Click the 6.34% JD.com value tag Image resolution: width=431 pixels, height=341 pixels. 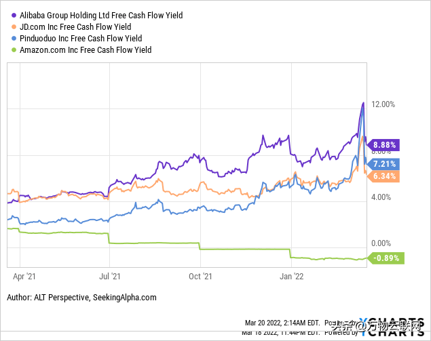pyautogui.click(x=383, y=176)
